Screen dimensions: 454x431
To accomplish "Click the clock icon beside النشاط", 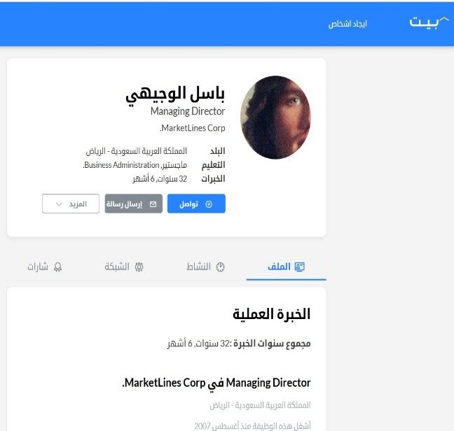I will pos(221,267).
